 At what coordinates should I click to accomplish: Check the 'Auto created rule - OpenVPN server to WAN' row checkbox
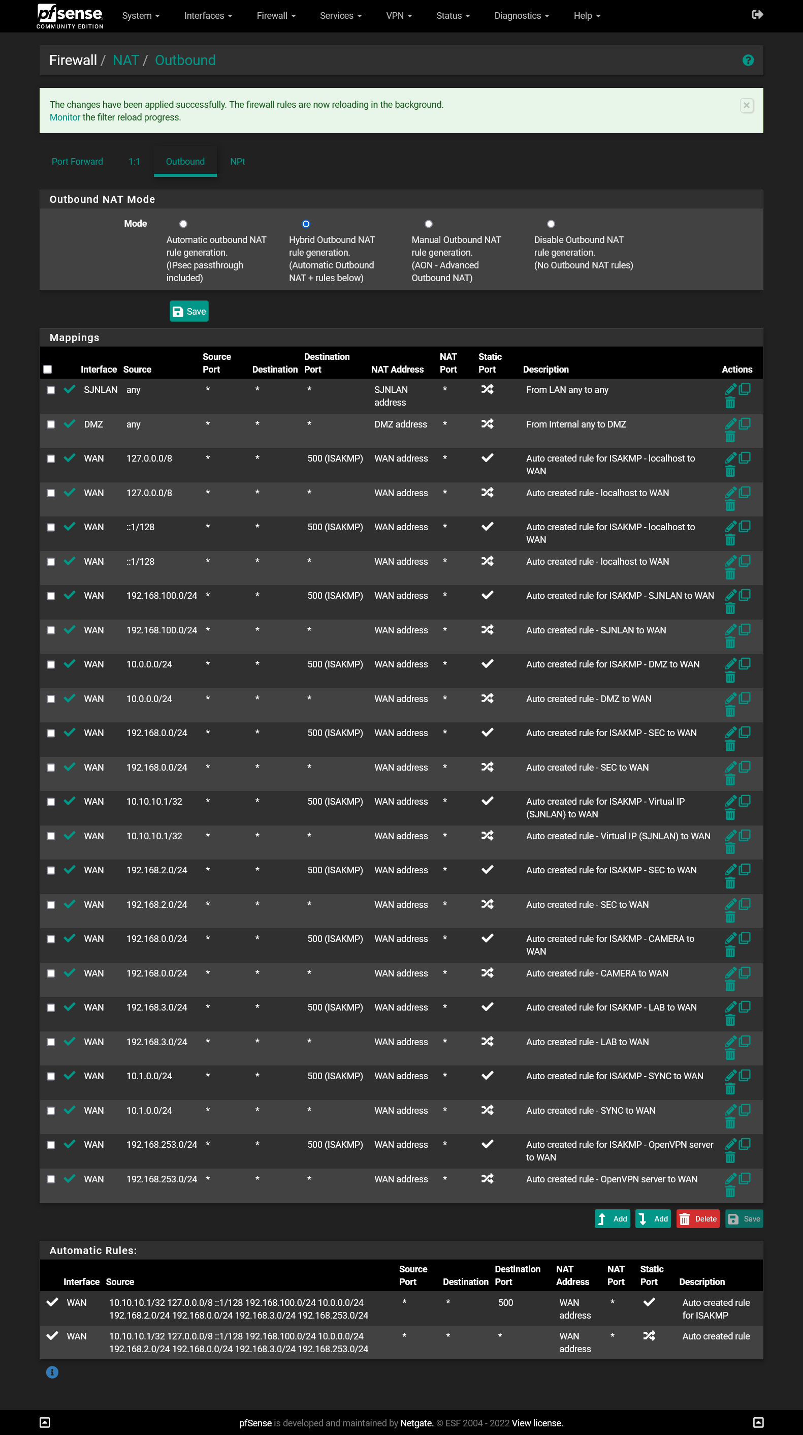click(x=51, y=1179)
